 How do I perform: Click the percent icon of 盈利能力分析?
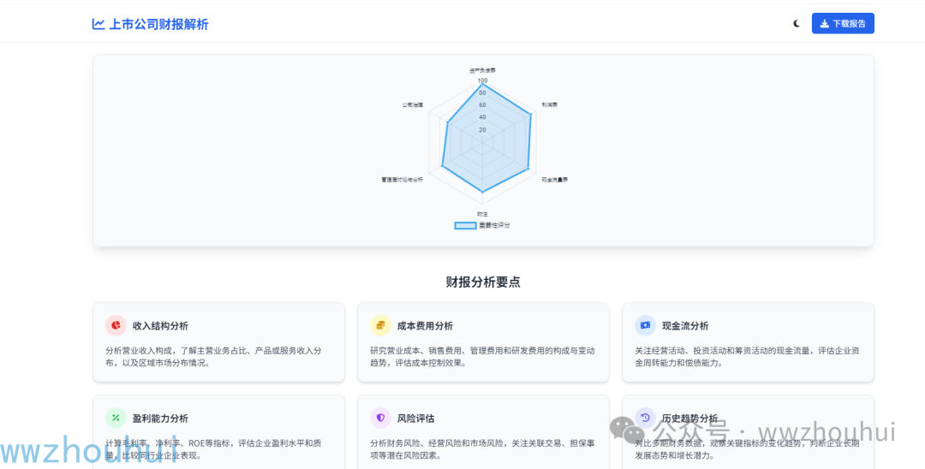click(x=116, y=418)
